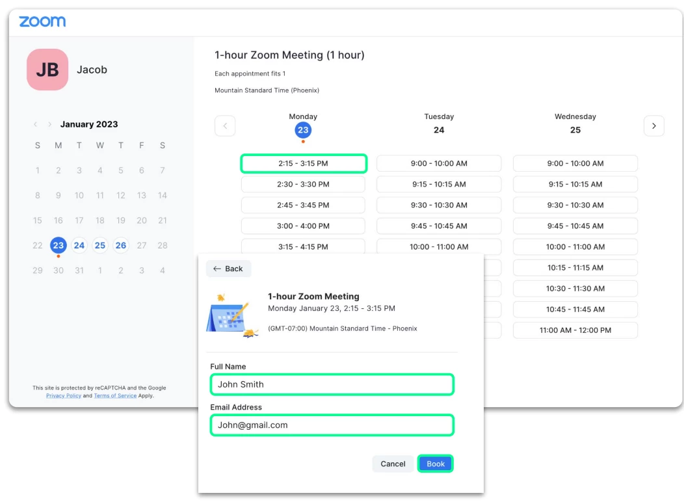Image resolution: width=684 pixels, height=502 pixels.
Task: Select Monday 3:00 - 4:00 PM slot
Action: coord(303,226)
